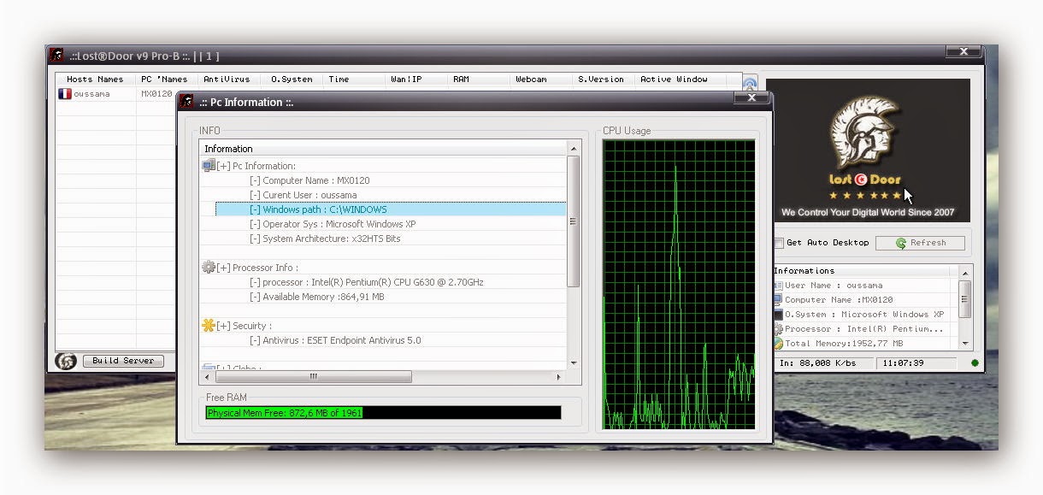The height and width of the screenshot is (495, 1043).
Task: Close the Lost Door main window
Action: tap(963, 52)
